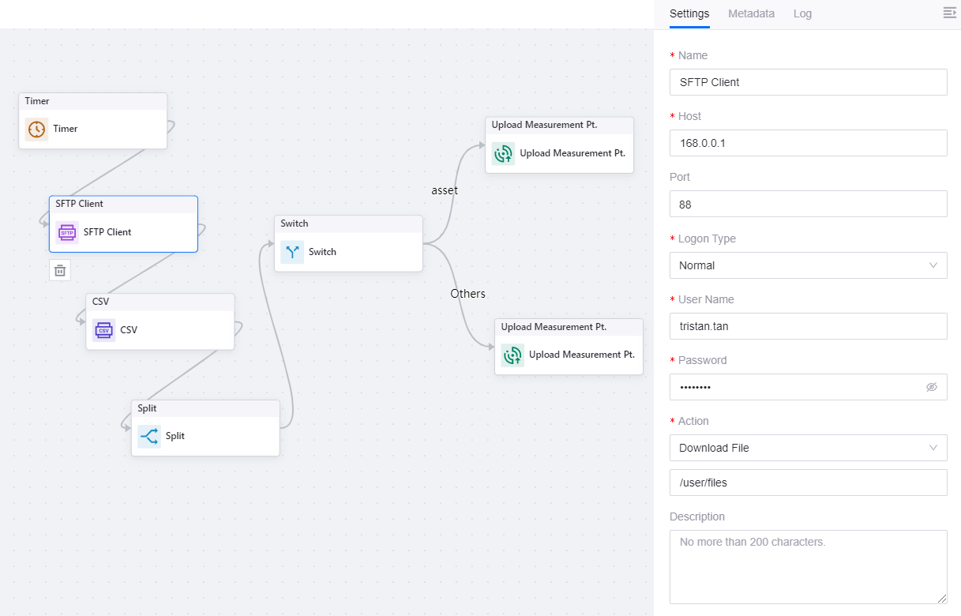This screenshot has height=616, width=961.
Task: Click the Switch node icon
Action: coord(292,252)
